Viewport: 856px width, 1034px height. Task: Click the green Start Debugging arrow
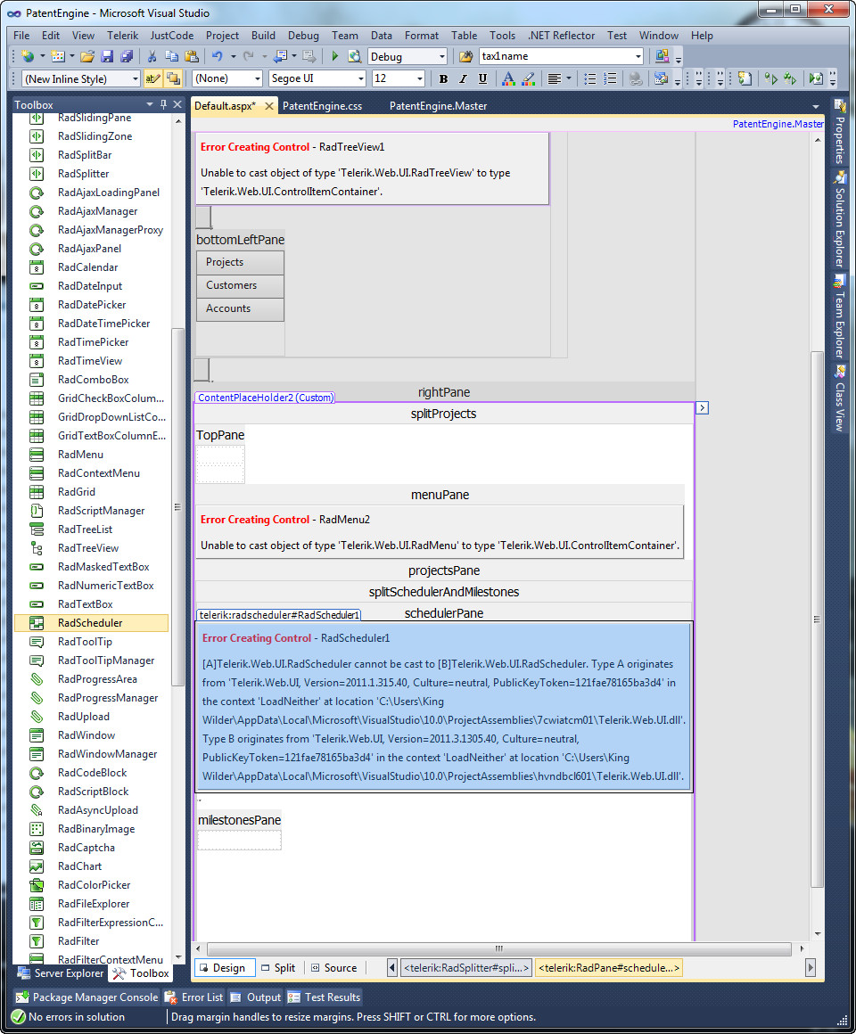(335, 56)
